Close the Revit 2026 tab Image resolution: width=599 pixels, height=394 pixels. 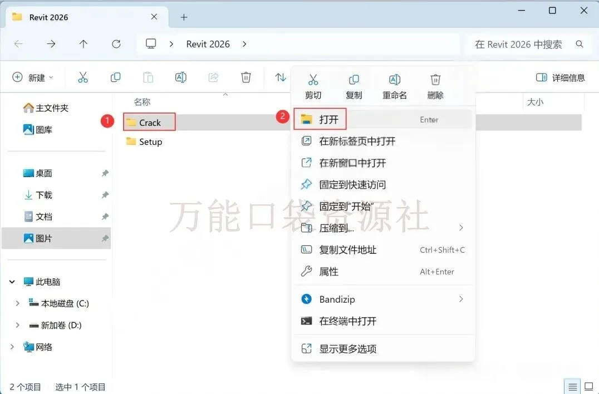click(154, 17)
